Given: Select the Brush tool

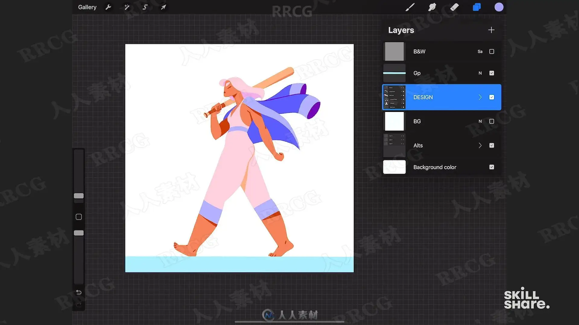Looking at the screenshot, I should point(410,7).
